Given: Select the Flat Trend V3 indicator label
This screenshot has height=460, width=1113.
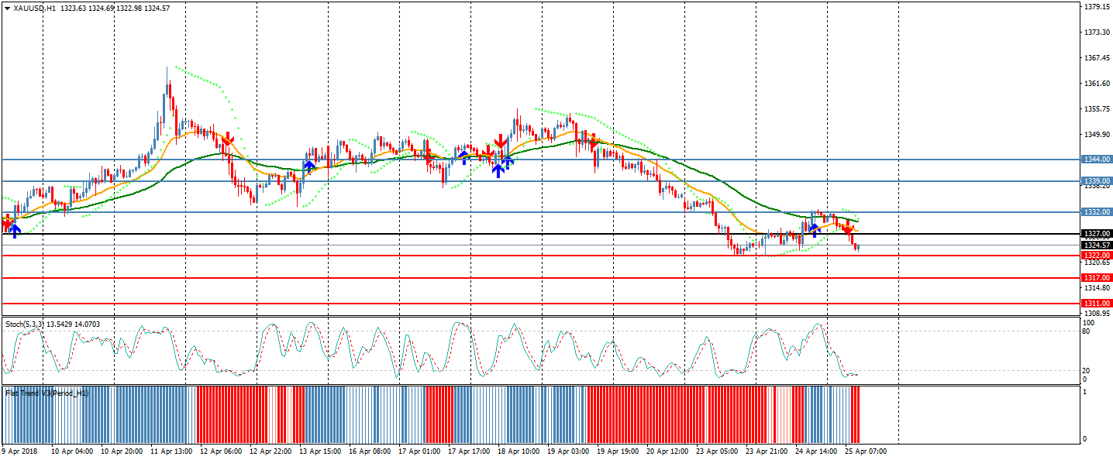Looking at the screenshot, I should point(47,393).
